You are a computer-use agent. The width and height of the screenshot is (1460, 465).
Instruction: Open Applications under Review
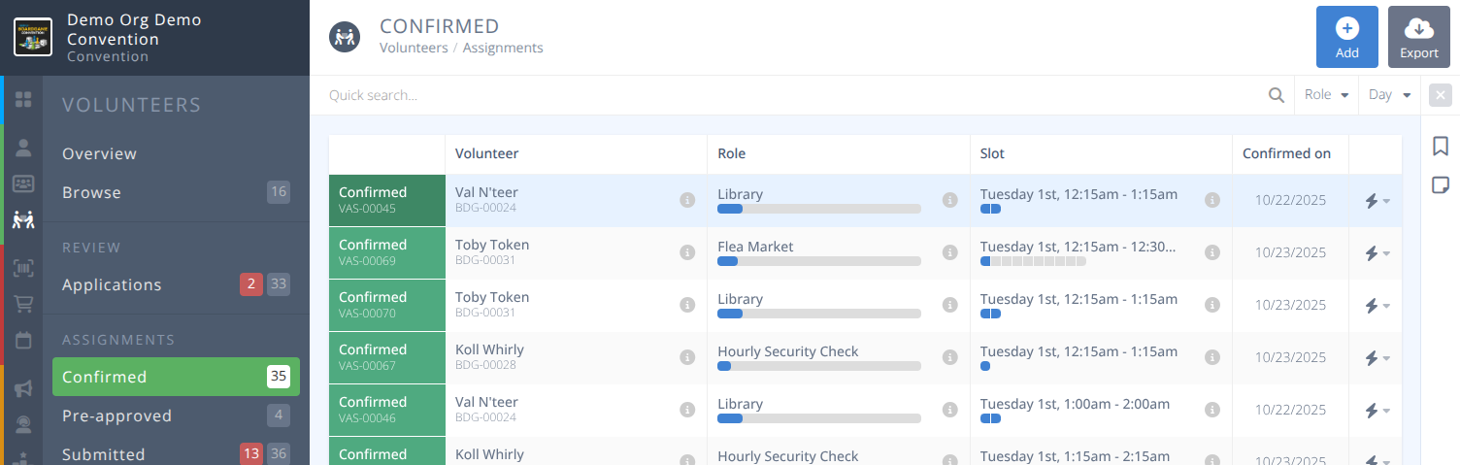[x=112, y=284]
